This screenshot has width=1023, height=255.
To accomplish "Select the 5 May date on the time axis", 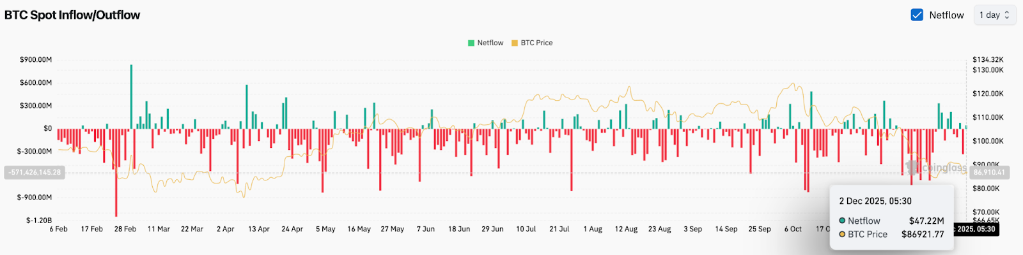I will tap(325, 229).
